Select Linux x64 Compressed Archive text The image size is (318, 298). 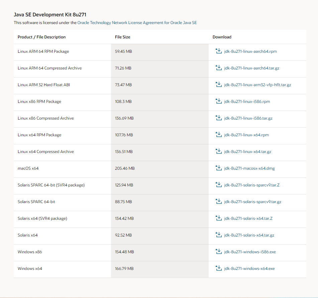coord(45,152)
